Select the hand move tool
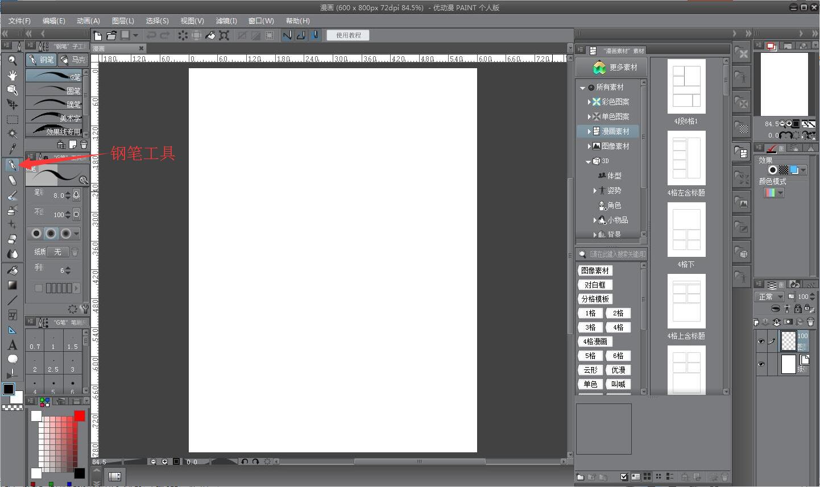The height and width of the screenshot is (487, 820). (12, 75)
